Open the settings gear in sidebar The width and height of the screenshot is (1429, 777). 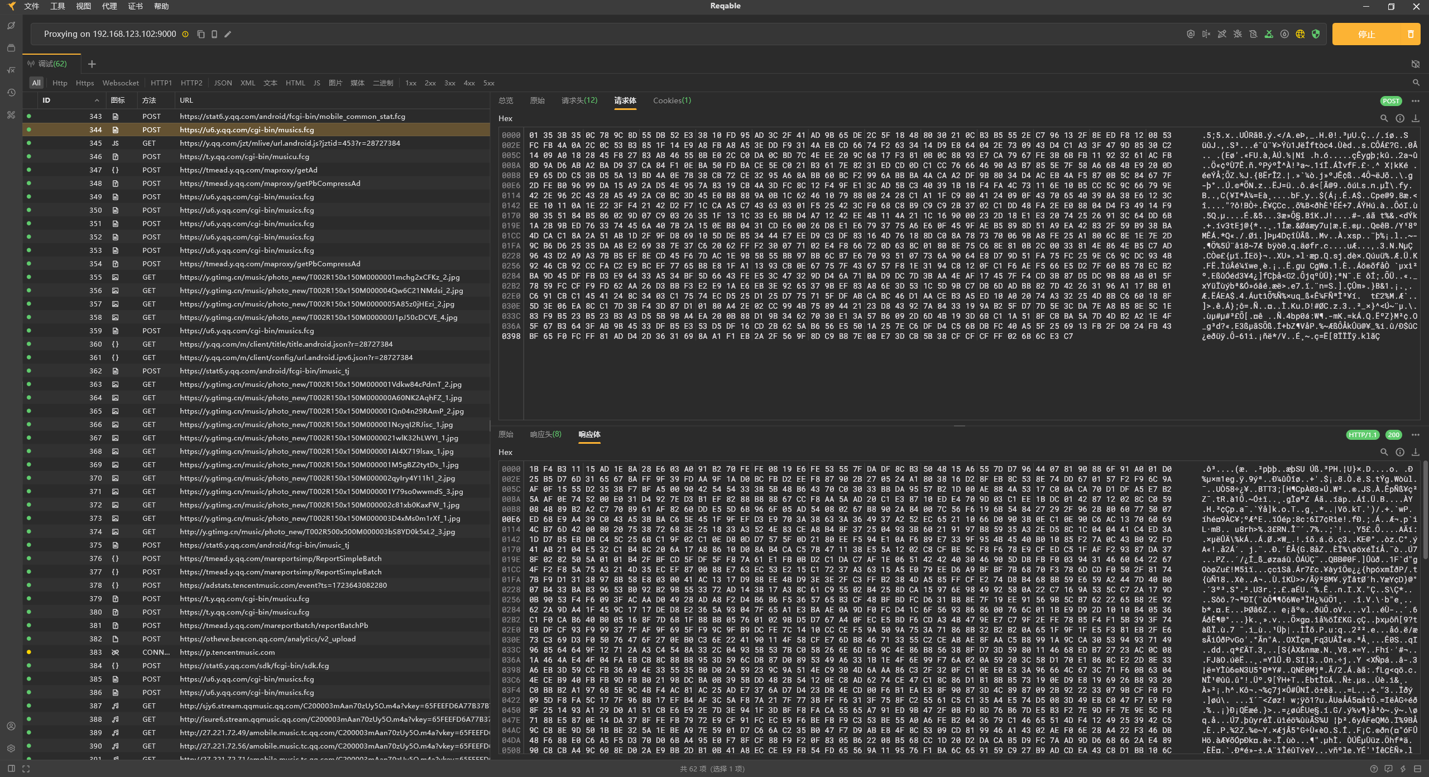pyautogui.click(x=11, y=749)
